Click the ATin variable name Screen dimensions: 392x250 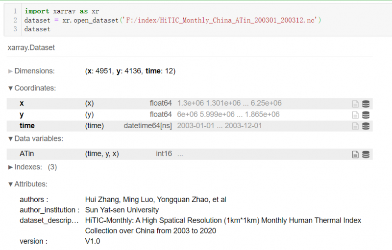click(26, 154)
